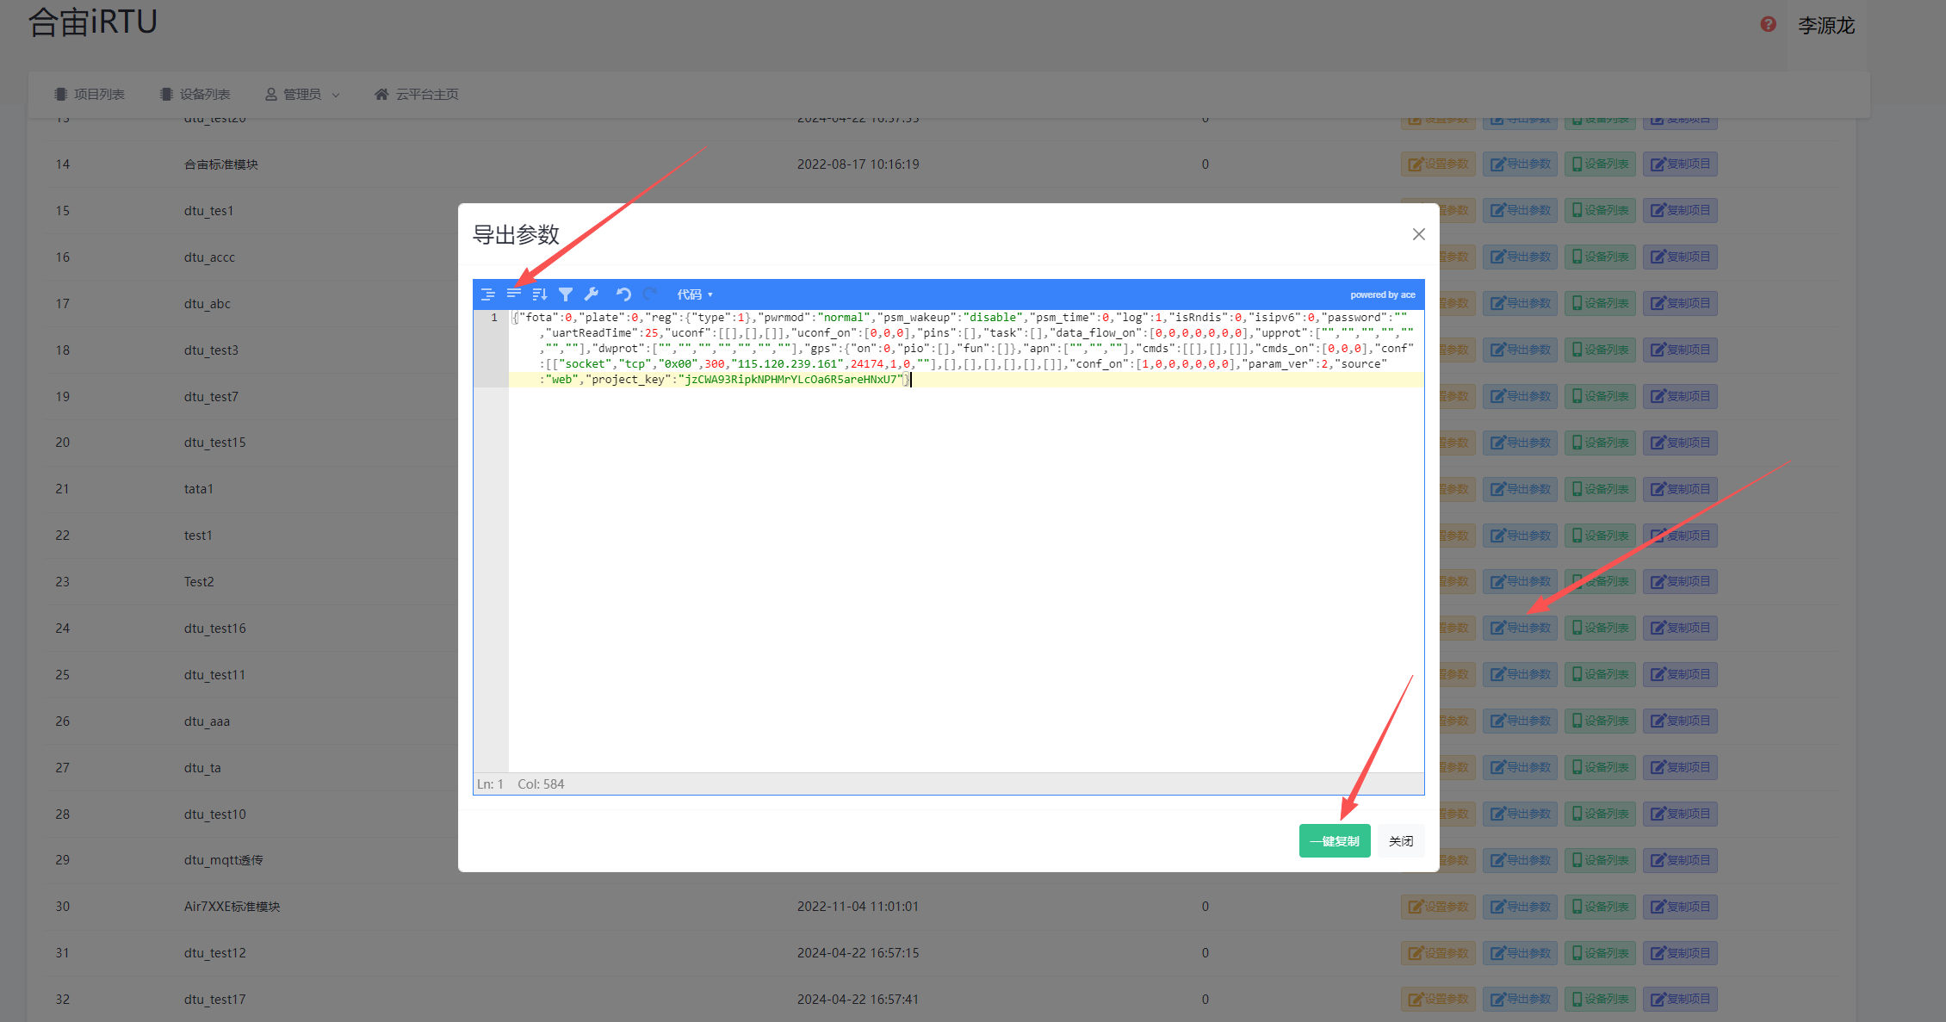This screenshot has height=1022, width=1946.
Task: Click line number 1 in editor gutter
Action: point(494,318)
